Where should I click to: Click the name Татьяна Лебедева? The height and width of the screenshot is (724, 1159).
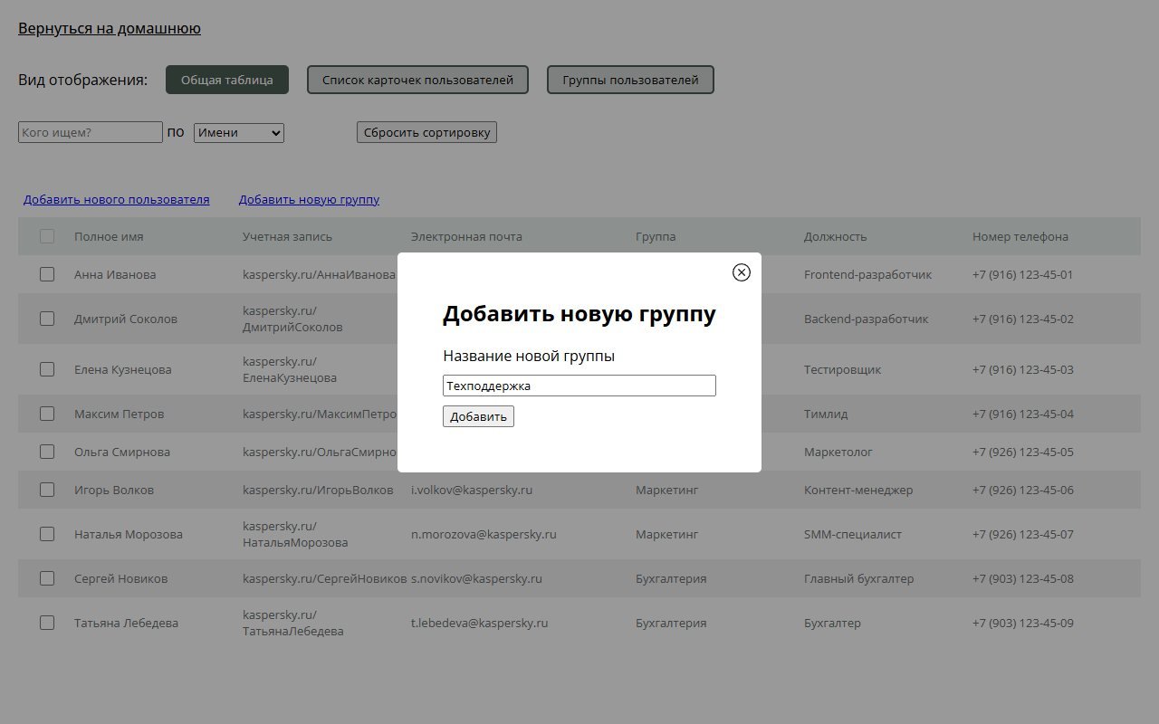[126, 623]
